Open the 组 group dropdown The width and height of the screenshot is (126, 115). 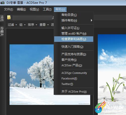click(22, 25)
